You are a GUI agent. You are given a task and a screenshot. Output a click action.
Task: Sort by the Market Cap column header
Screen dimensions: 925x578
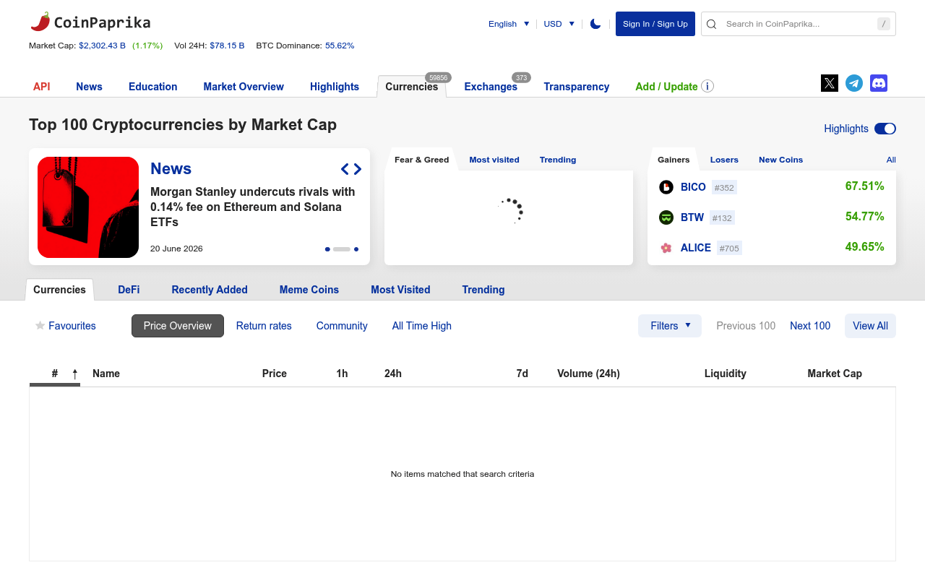point(835,374)
